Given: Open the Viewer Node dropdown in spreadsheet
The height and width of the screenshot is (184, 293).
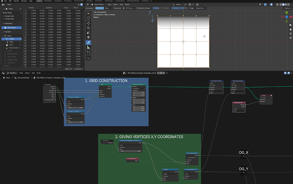Looking at the screenshot, I should [x=12, y=13].
